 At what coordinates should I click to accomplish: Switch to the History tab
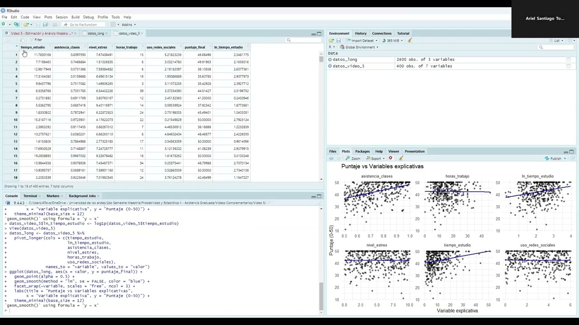(361, 33)
